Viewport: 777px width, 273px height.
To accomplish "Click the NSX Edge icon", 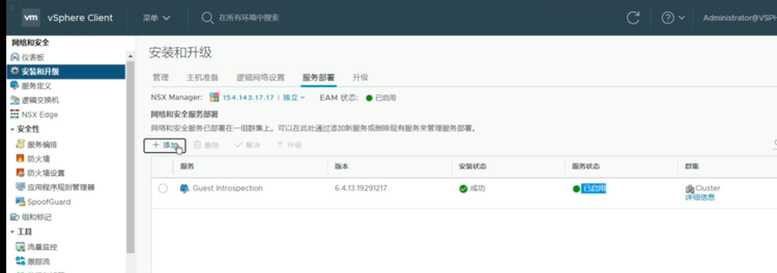I will [x=15, y=114].
